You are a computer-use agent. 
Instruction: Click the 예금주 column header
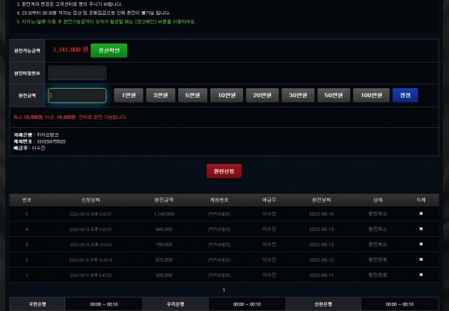(x=269, y=200)
